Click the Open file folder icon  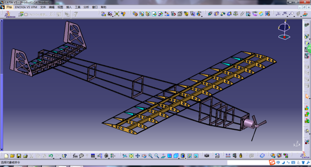tap(12, 156)
